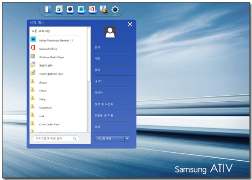Image resolution: width=252 pixels, height=180 pixels.
Task: Click the magnifier icon in the search box
Action: [75, 138]
